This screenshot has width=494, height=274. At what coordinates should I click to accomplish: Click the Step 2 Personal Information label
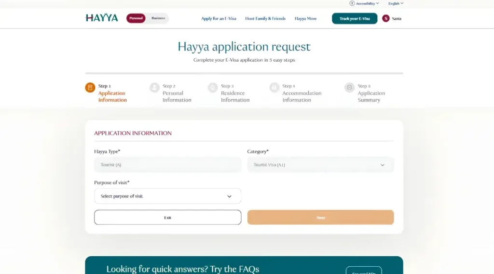[177, 93]
